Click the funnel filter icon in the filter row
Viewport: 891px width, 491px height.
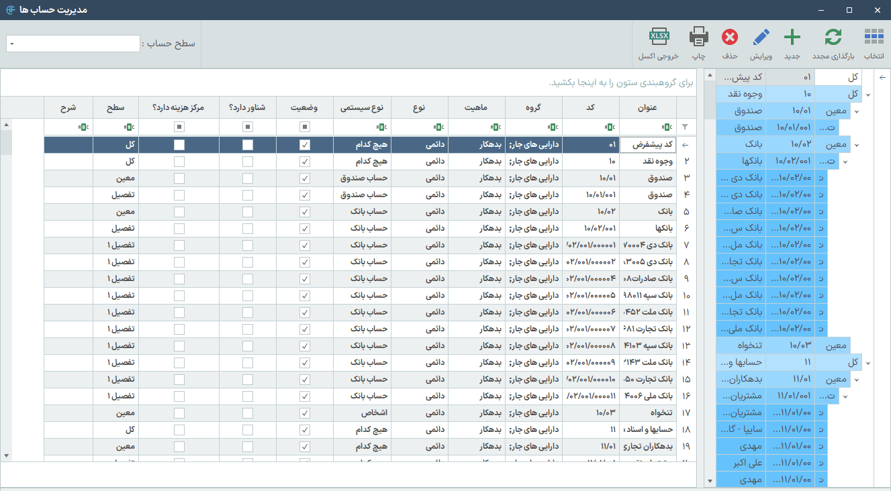[684, 127]
